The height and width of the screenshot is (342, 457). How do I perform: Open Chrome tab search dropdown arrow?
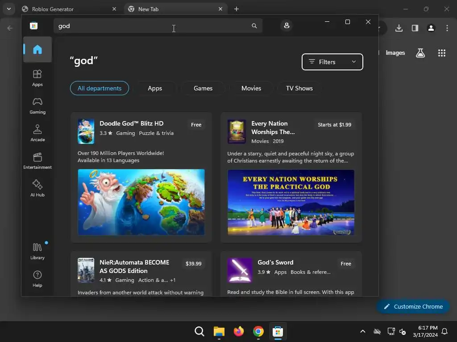(x=9, y=9)
